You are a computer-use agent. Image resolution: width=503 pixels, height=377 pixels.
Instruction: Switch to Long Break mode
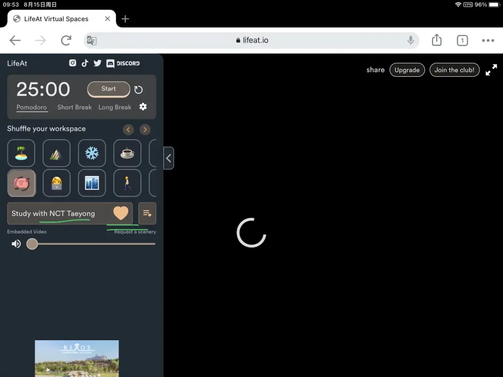pyautogui.click(x=115, y=107)
